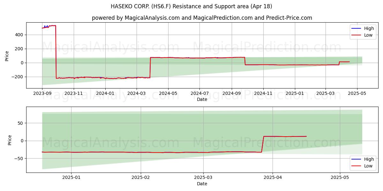Click the '2024-11' x-axis label in the top chart
The height and width of the screenshot is (191, 383).
pyautogui.click(x=263, y=94)
